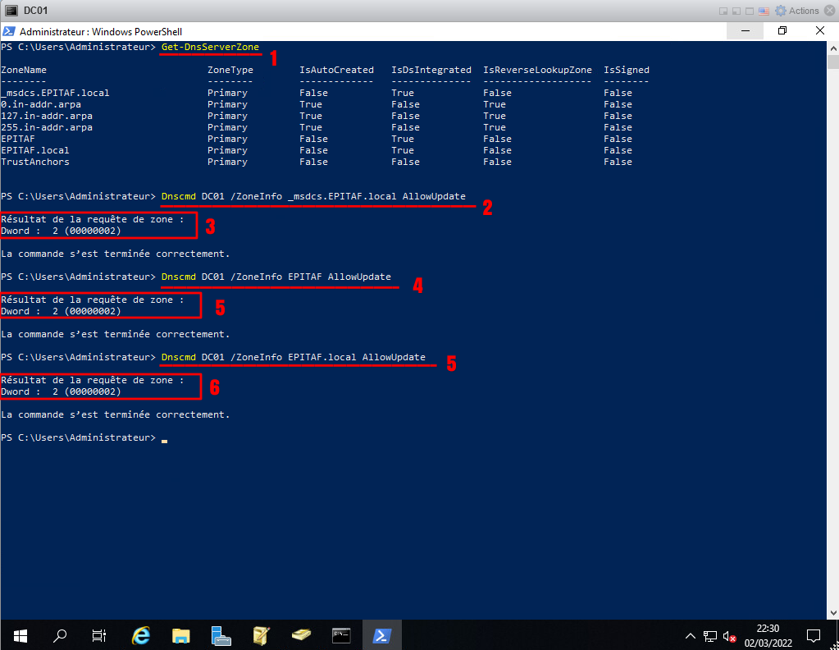Open Windows Search magnifier icon
Image resolution: width=839 pixels, height=650 pixels.
pyautogui.click(x=60, y=635)
